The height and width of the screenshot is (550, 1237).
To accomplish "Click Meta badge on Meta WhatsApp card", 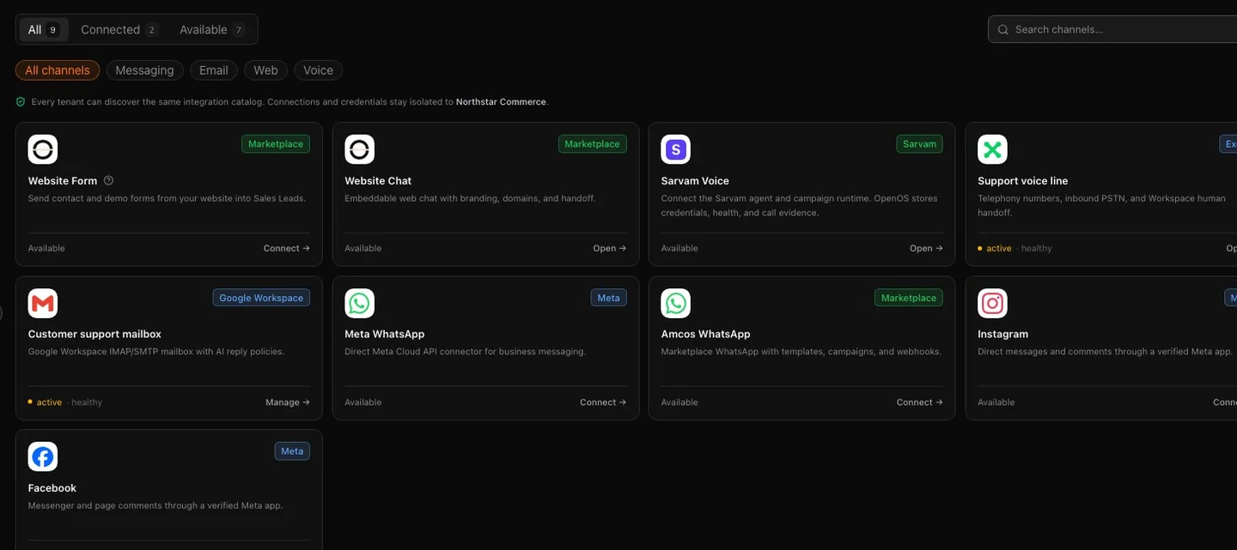I will point(608,298).
